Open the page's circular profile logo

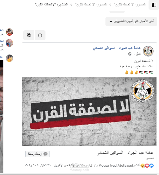click(x=148, y=51)
